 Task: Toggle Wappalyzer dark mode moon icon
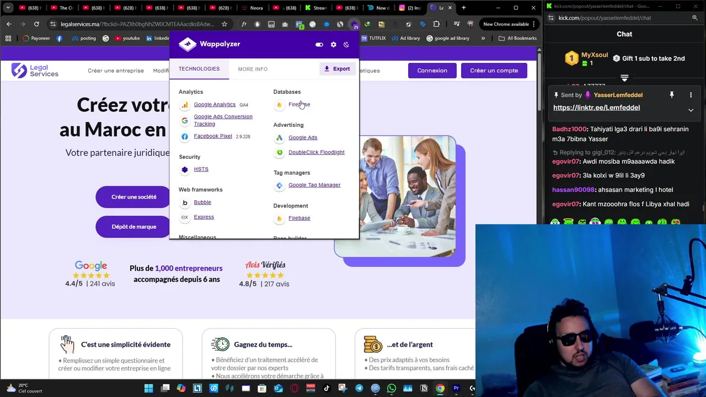(346, 45)
